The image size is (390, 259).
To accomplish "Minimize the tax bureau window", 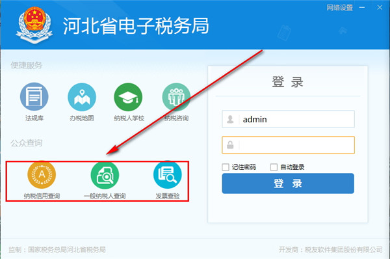I will point(362,8).
